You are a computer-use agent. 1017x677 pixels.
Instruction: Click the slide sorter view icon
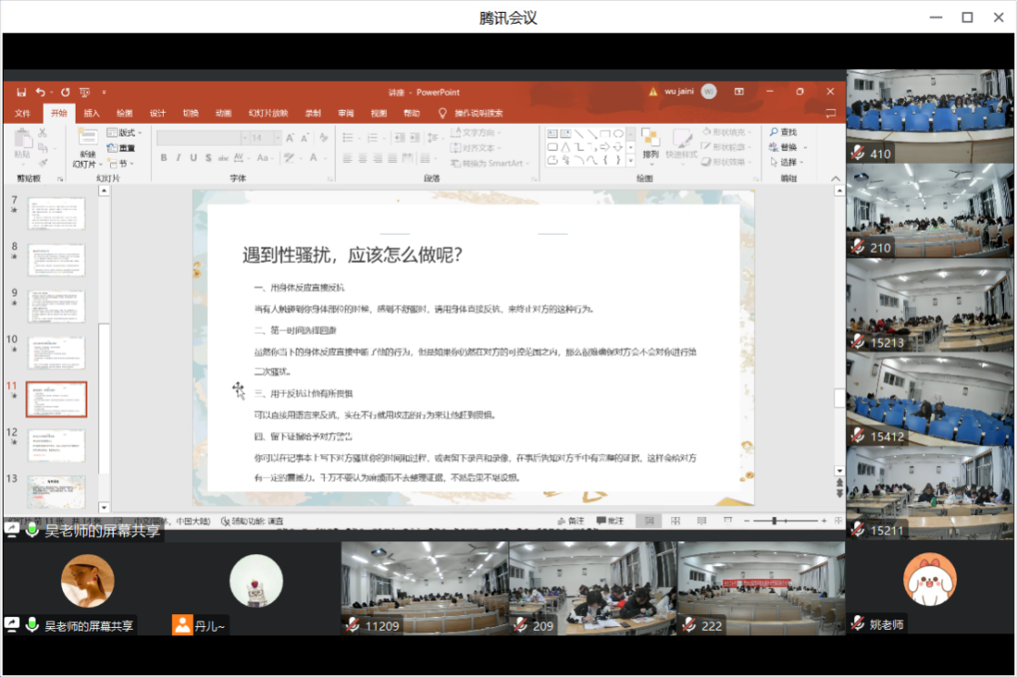(676, 520)
